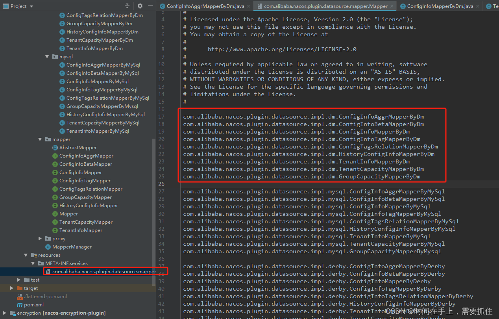Click line 35 GroupCapacityMapperByMysql entry
Image resolution: width=499 pixels, height=319 pixels.
312,251
